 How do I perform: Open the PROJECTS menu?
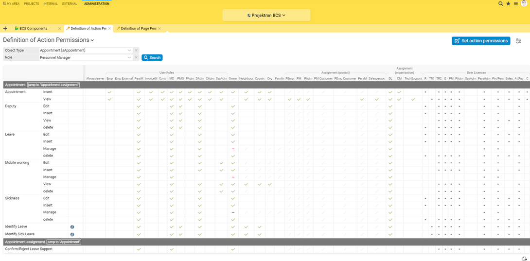click(x=32, y=4)
